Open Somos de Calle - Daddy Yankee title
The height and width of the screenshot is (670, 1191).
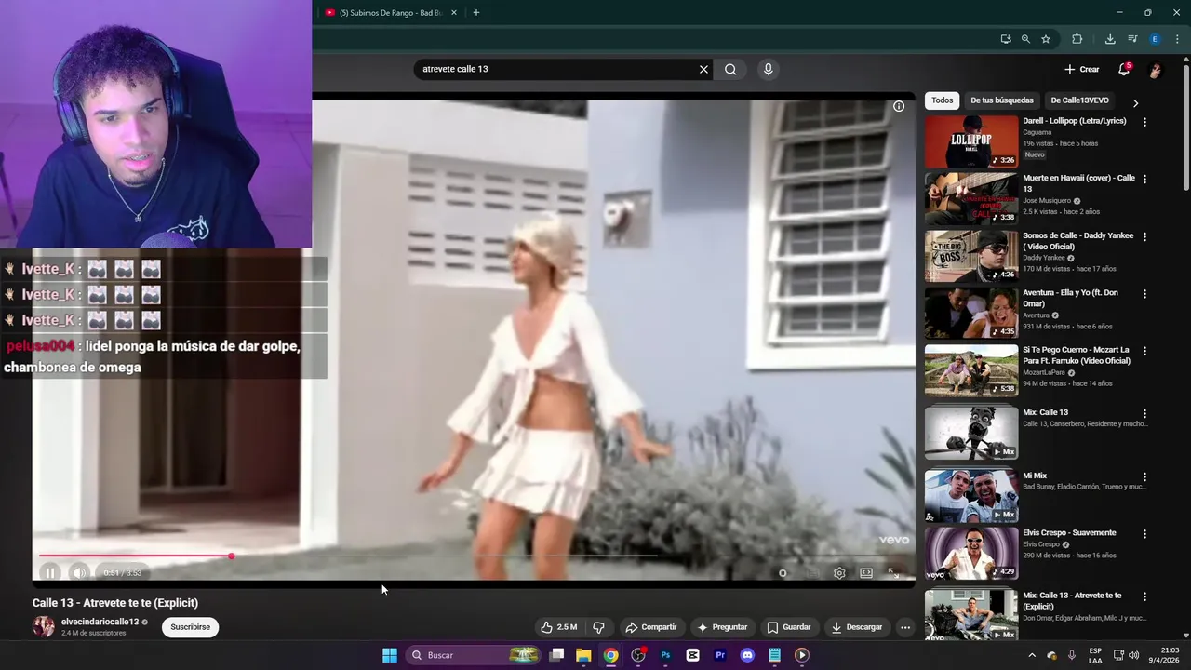pyautogui.click(x=1077, y=240)
